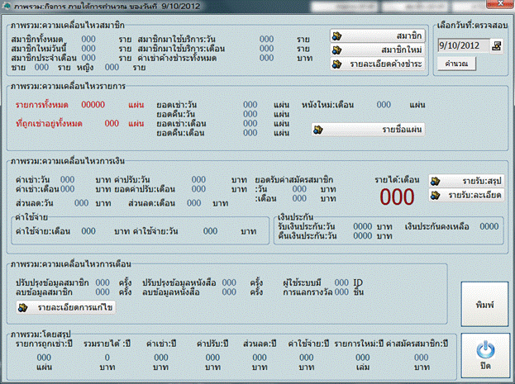
Task: Open the date picker icon beside 9/10/2012
Action: (497, 45)
